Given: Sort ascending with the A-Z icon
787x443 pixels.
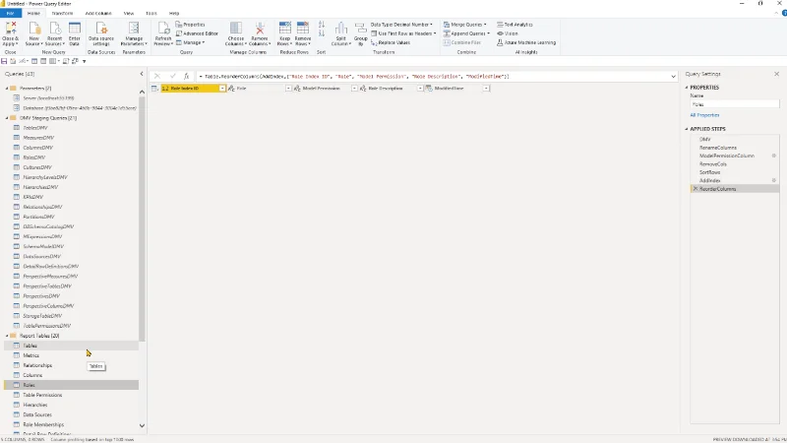Looking at the screenshot, I should 322,25.
